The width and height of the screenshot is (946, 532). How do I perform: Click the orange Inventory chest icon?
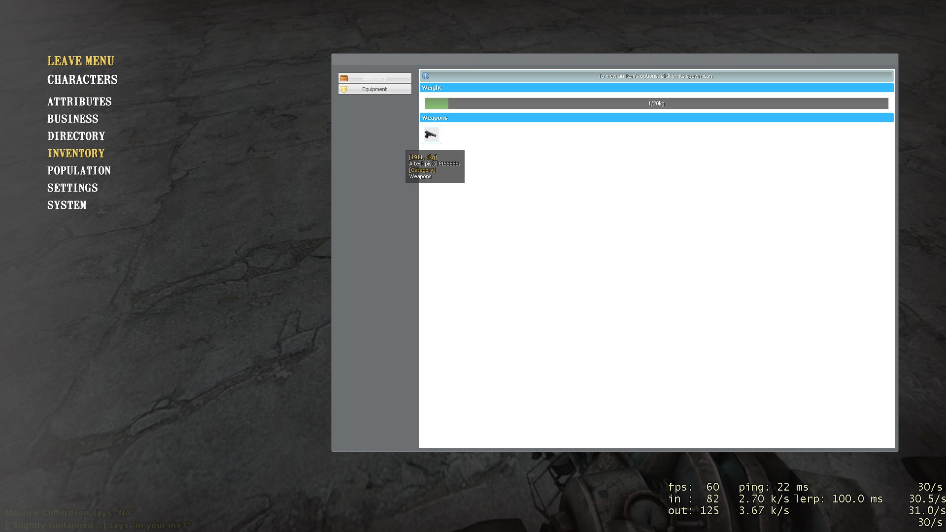coord(344,78)
